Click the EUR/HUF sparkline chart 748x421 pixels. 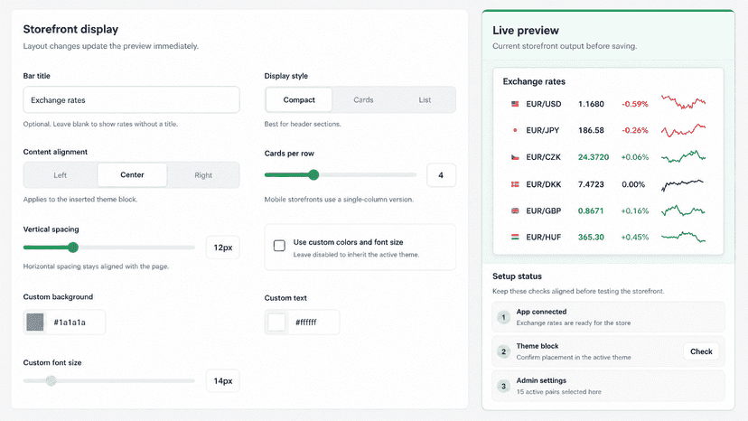[x=683, y=237]
